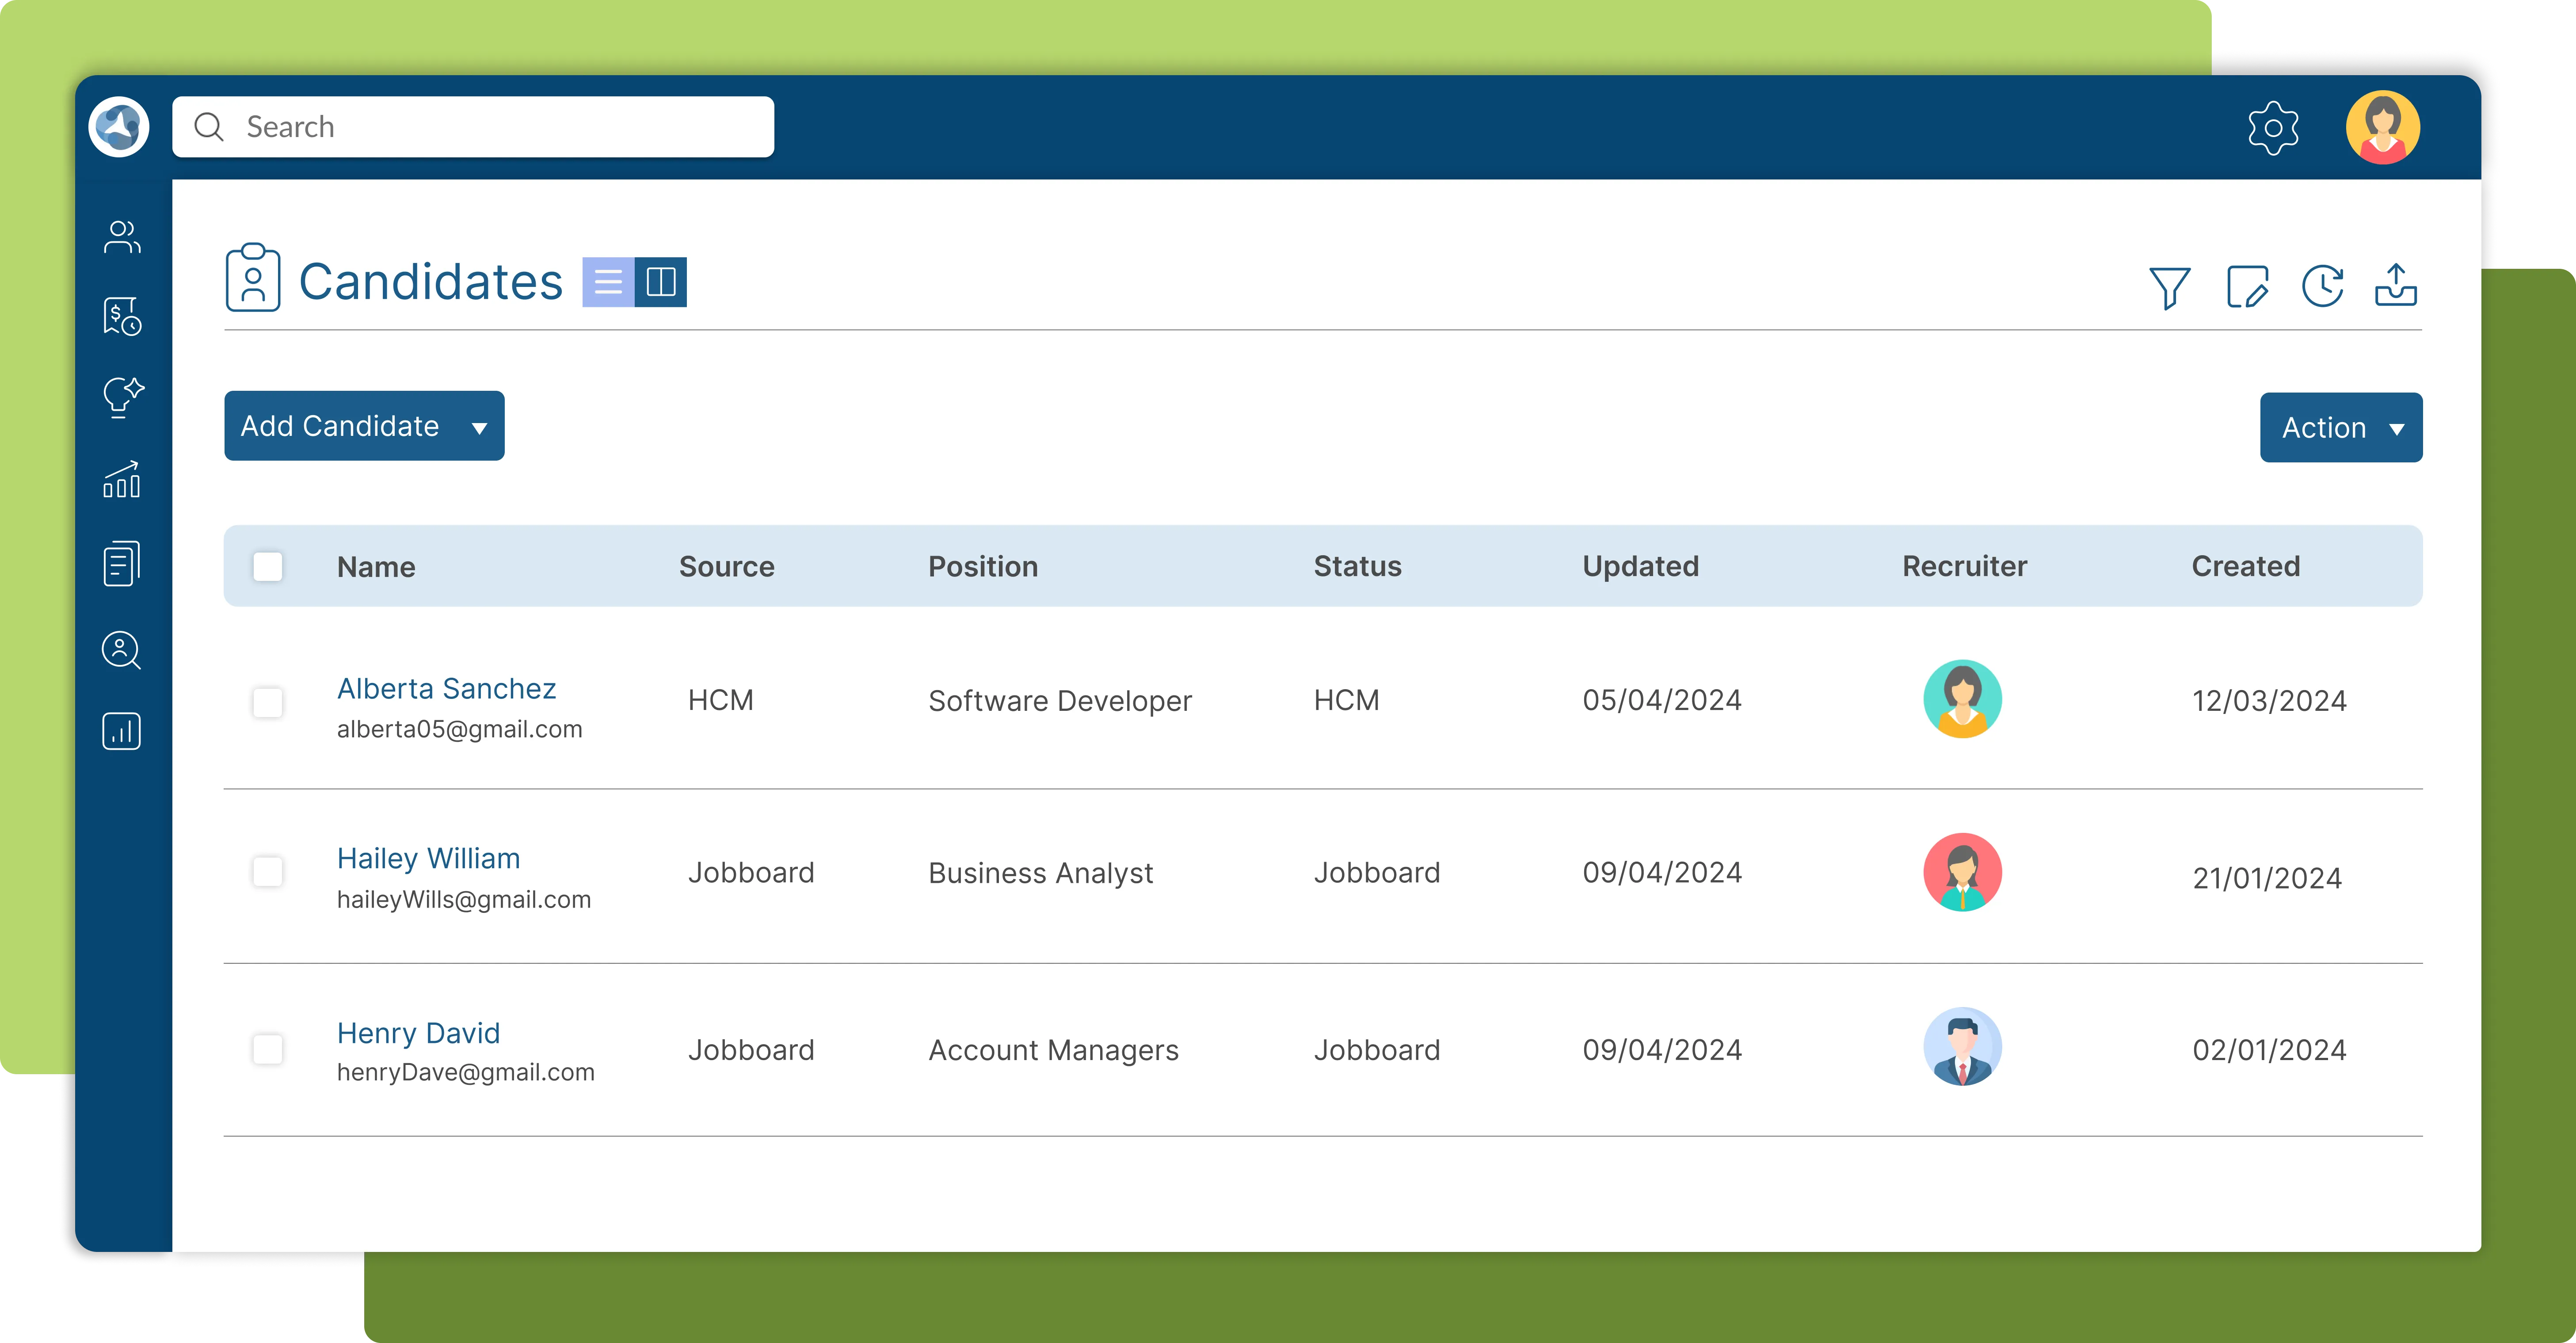Click the Search input field
This screenshot has width=2576, height=1343.
pos(473,127)
